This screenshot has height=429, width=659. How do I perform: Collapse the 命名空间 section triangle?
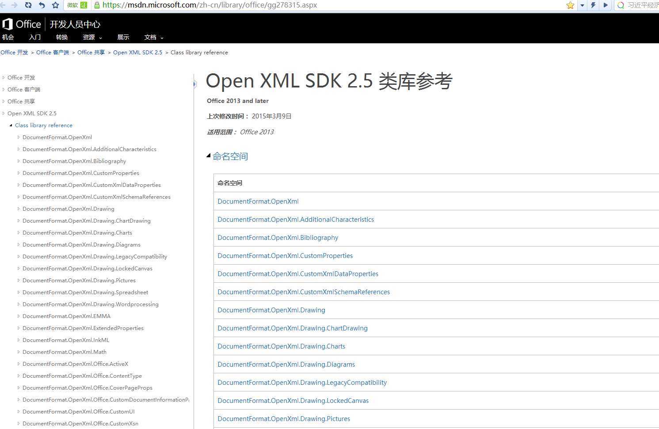pos(209,156)
